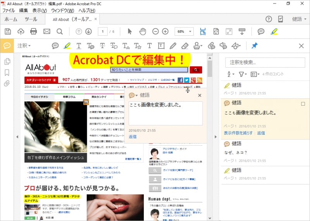Open the comment list options dropdown
The height and width of the screenshot is (221, 310).
tap(255, 74)
